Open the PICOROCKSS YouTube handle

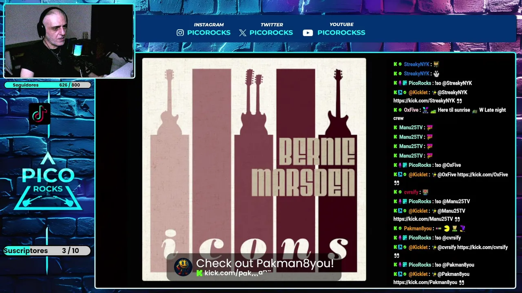(341, 33)
